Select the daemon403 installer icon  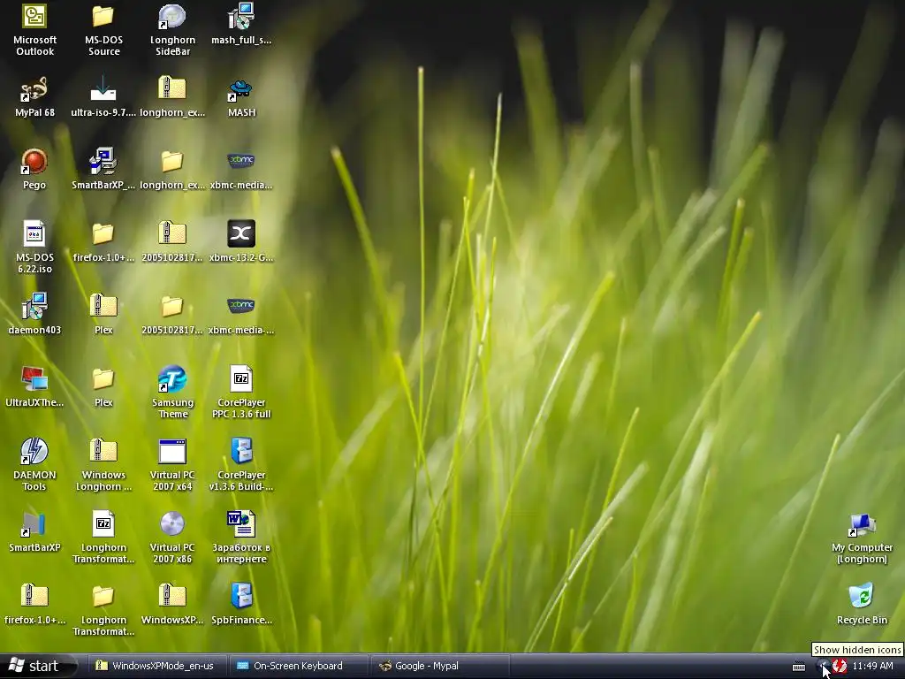pyautogui.click(x=34, y=315)
